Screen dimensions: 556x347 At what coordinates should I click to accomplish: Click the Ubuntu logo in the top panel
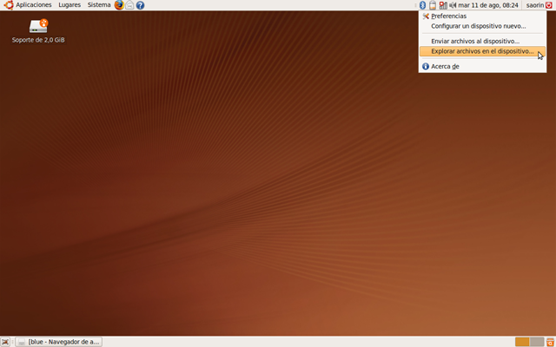click(x=8, y=5)
